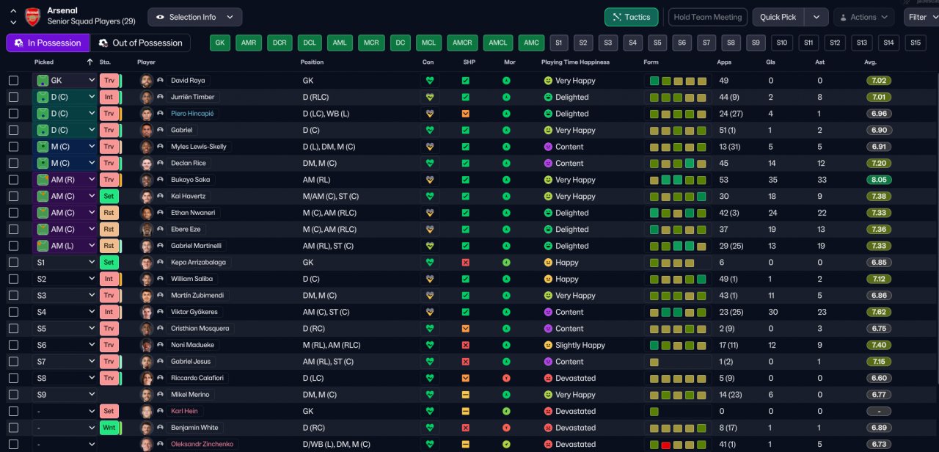Click David Raya's green morale icon
The width and height of the screenshot is (939, 452).
tap(506, 81)
